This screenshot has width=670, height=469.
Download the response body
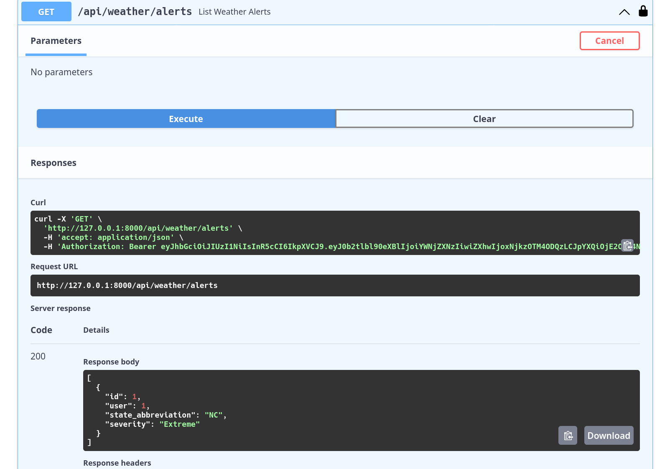click(609, 436)
